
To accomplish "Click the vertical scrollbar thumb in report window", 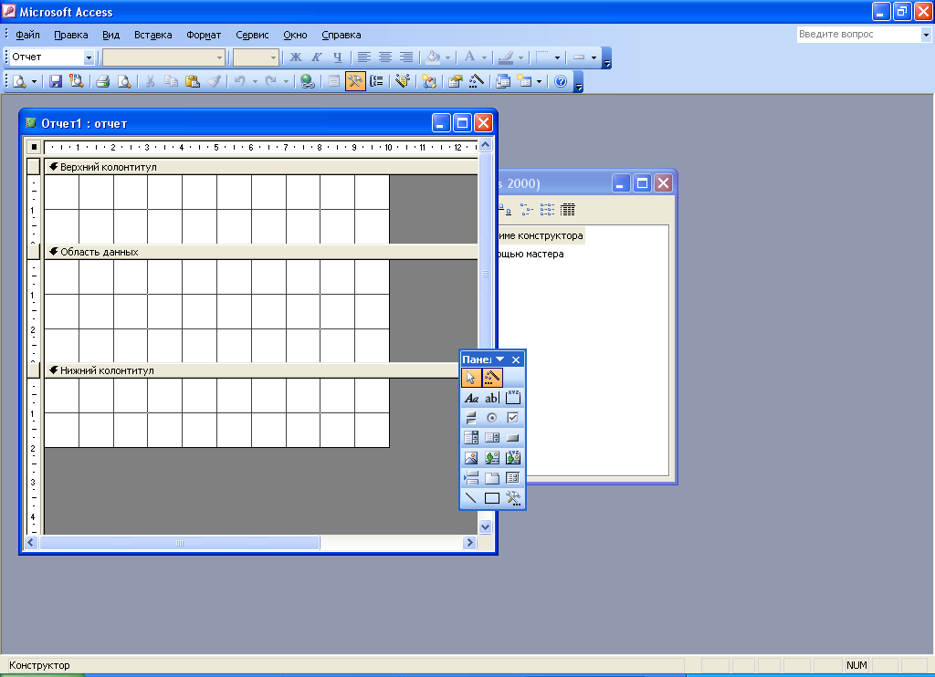I will tap(486, 274).
